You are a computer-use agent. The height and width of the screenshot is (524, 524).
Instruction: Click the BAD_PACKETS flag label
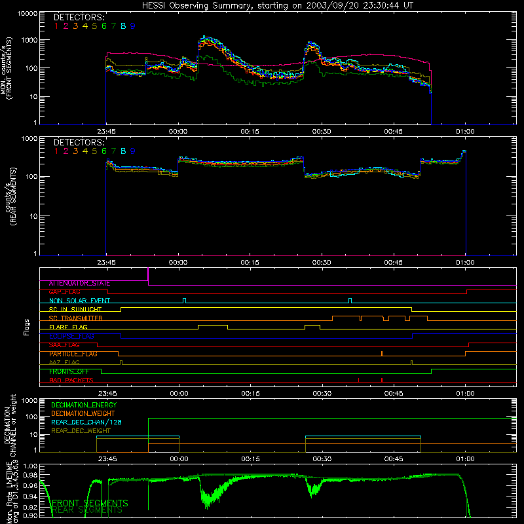pyautogui.click(x=71, y=381)
